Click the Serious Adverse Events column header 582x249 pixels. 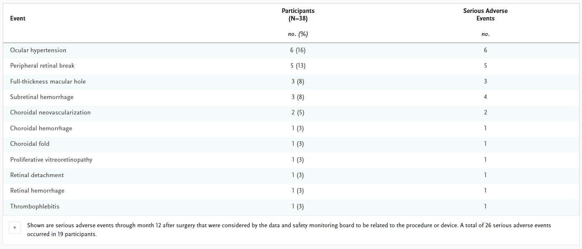click(x=485, y=15)
